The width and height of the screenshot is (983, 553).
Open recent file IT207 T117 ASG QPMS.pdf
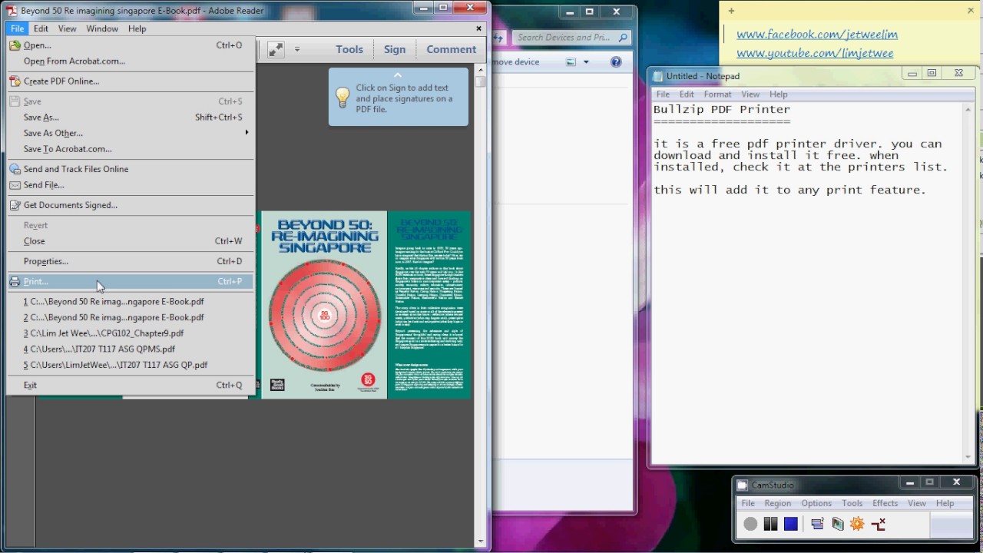tap(131, 349)
